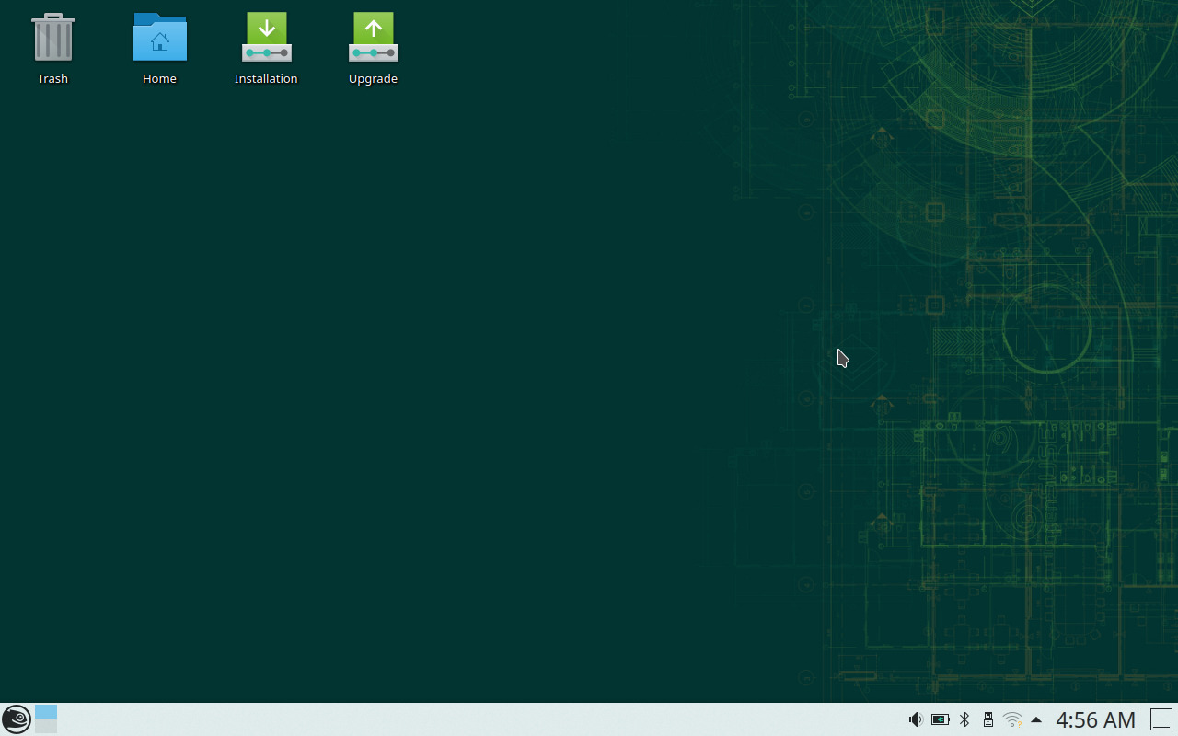Click the Show Desktop panel button
Screen dimensions: 1178x736
pos(1161,719)
